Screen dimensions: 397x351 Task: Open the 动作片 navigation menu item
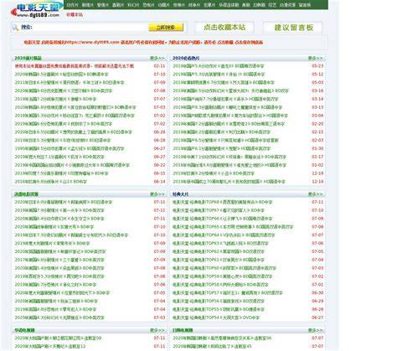(x=72, y=5)
